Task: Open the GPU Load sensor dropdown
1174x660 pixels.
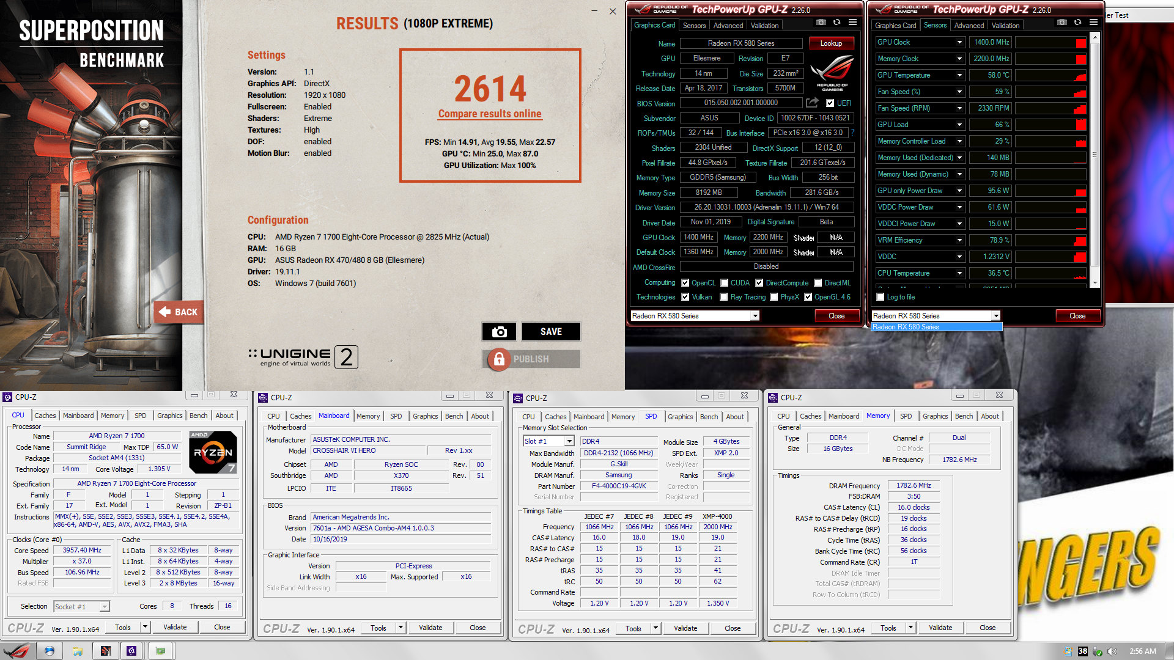Action: click(959, 125)
